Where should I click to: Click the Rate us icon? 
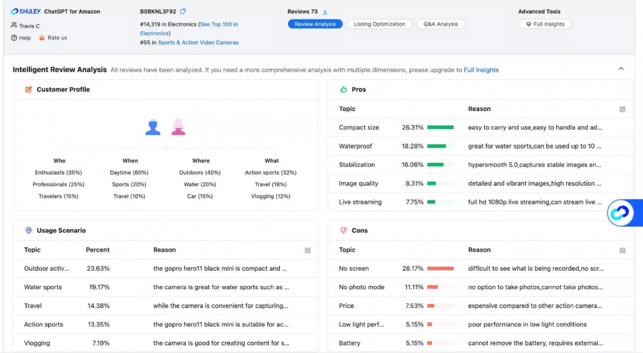tap(42, 38)
